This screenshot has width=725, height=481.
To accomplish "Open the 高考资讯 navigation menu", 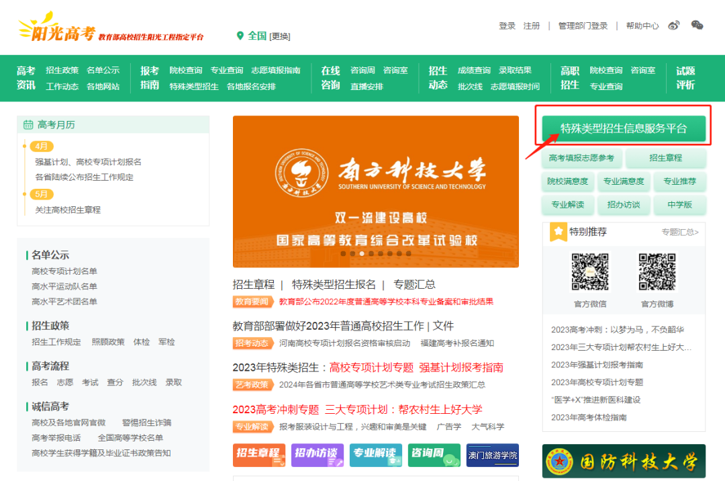I will [x=26, y=78].
